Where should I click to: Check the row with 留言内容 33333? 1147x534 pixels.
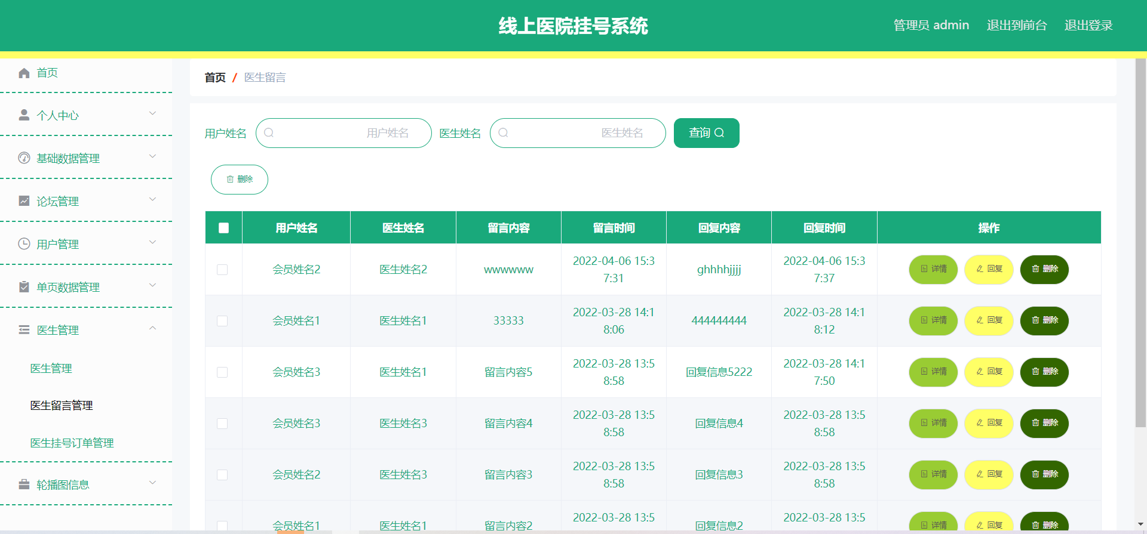pyautogui.click(x=222, y=321)
